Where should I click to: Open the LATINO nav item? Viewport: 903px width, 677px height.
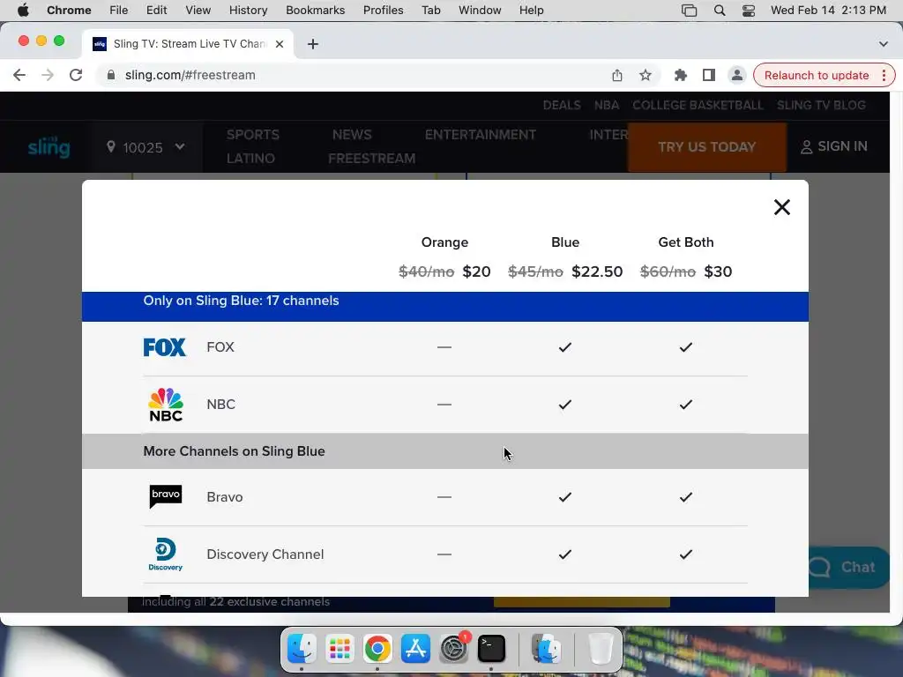[250, 159]
